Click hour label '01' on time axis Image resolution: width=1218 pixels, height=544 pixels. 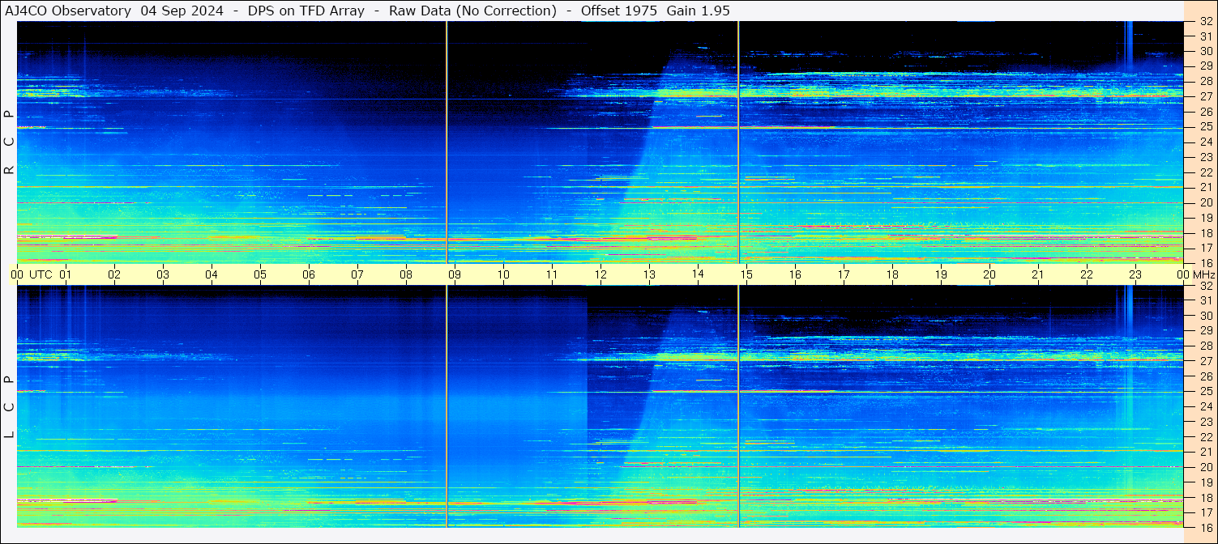(66, 274)
